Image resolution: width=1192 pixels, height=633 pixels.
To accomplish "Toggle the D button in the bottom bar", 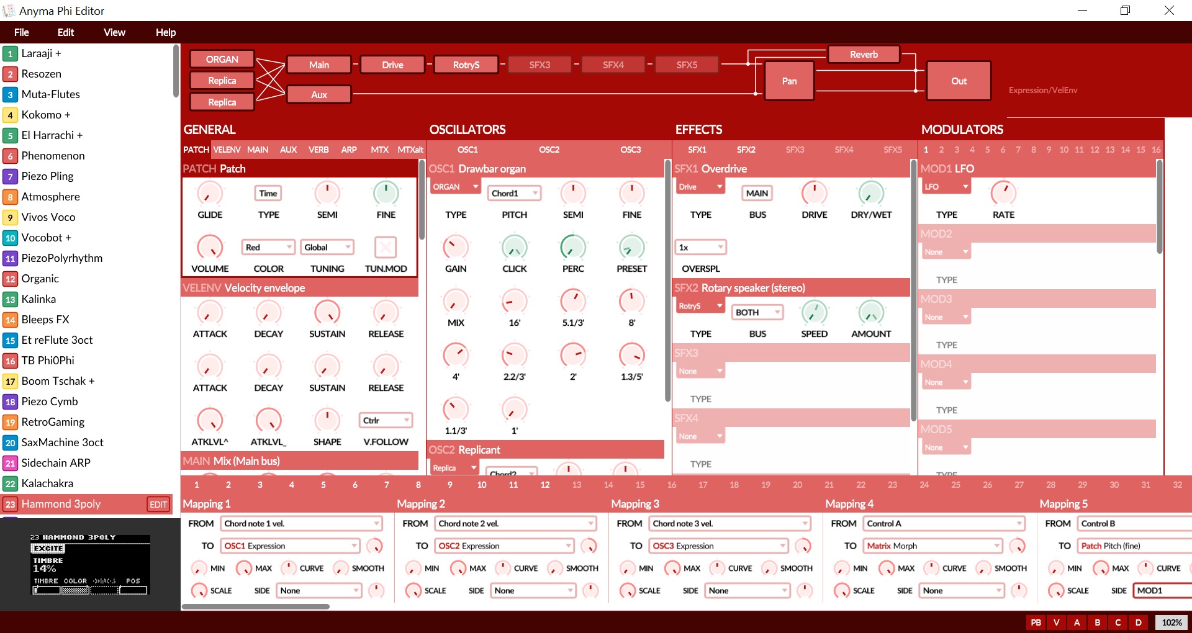I will (x=1139, y=622).
